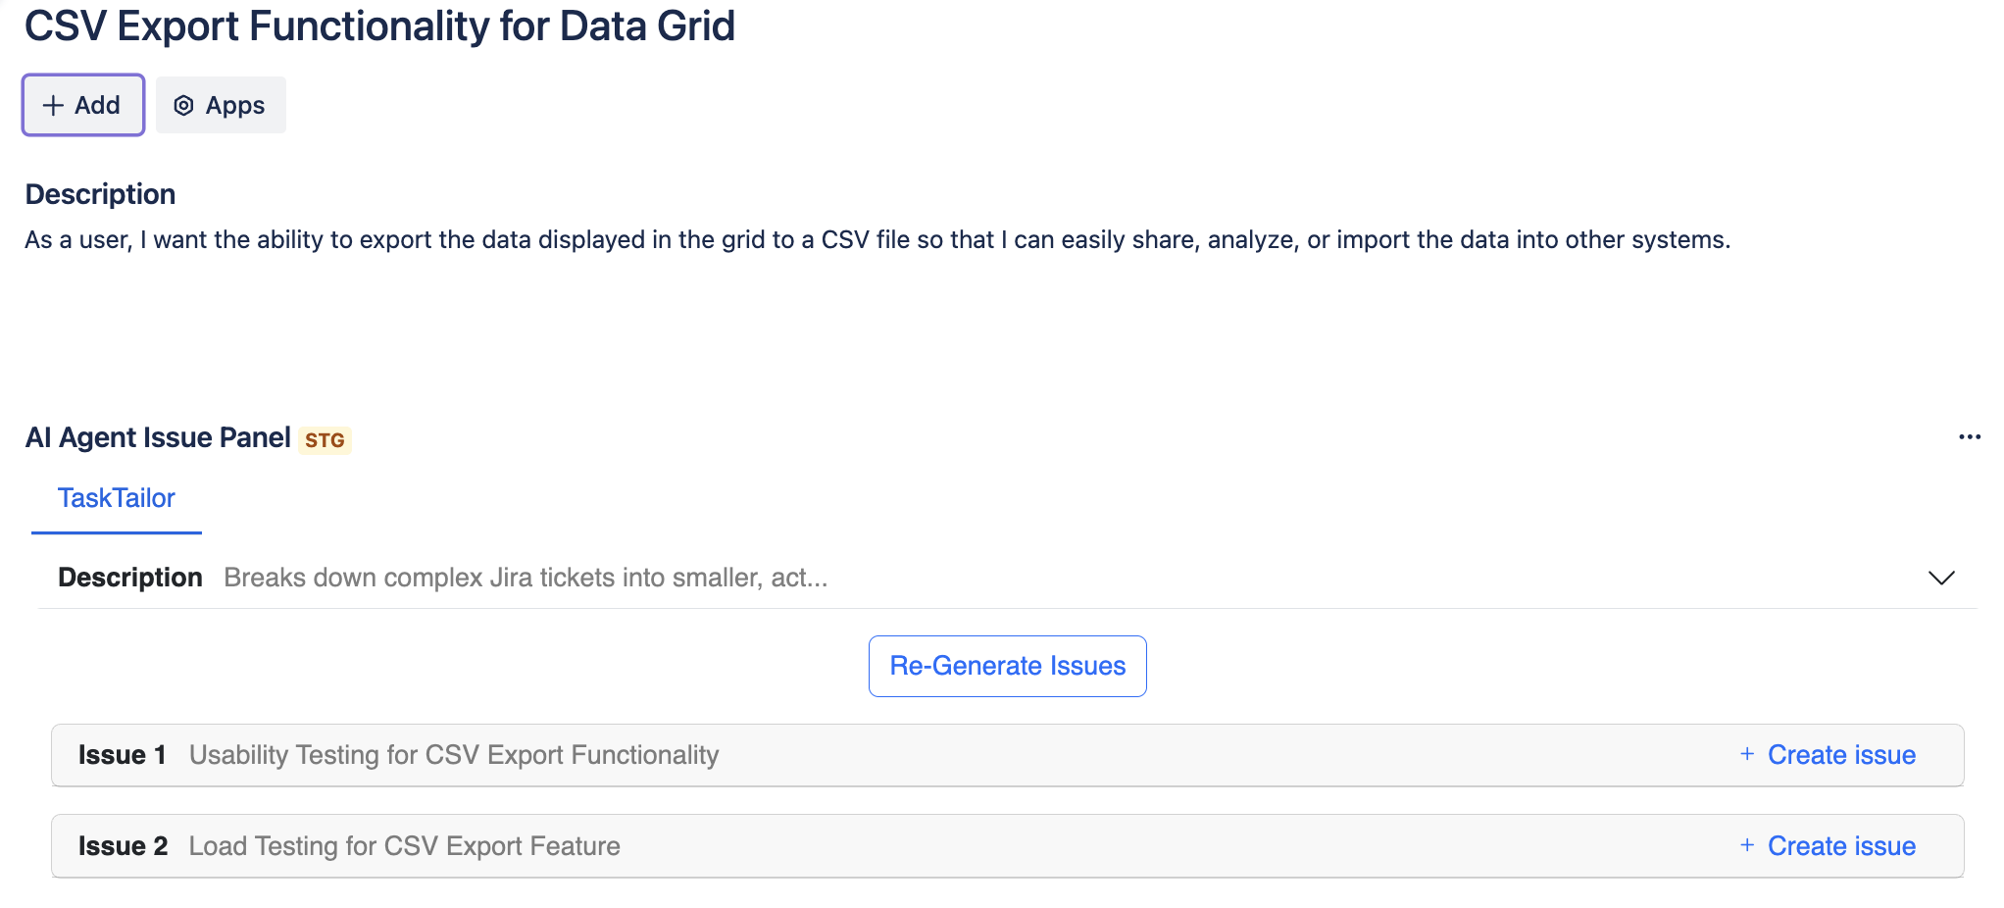Click the Apps hexagon icon

(183, 105)
